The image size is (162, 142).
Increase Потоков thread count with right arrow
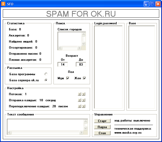point(84,94)
